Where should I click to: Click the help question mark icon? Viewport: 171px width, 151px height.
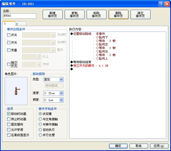[161, 4]
